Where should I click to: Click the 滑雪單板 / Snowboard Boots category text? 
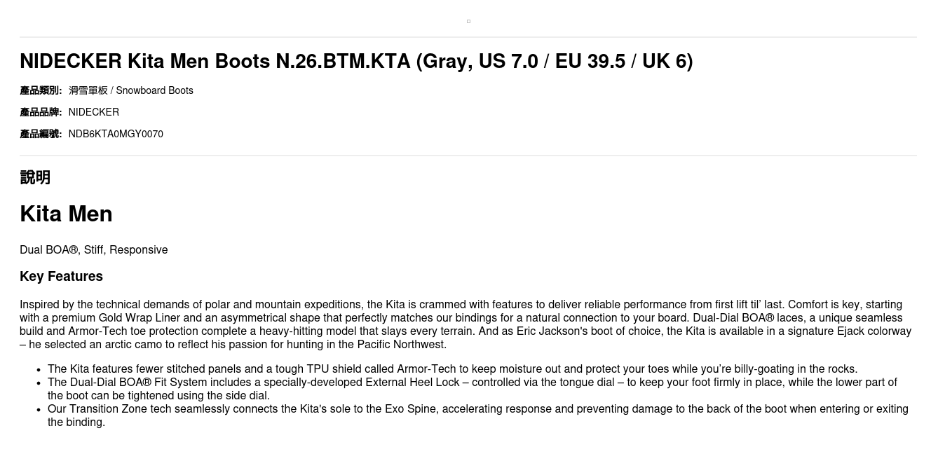(131, 90)
